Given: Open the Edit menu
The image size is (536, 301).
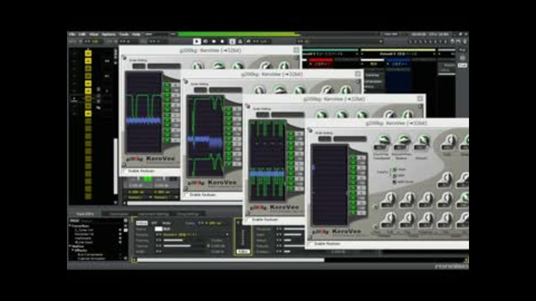Looking at the screenshot, I should click(x=82, y=34).
